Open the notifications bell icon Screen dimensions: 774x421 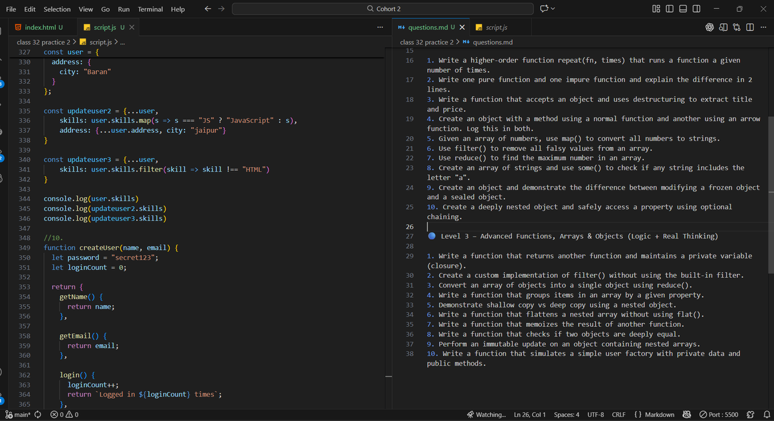click(x=766, y=415)
